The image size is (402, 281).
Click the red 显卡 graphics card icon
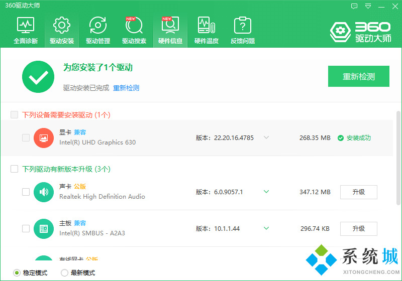point(44,138)
